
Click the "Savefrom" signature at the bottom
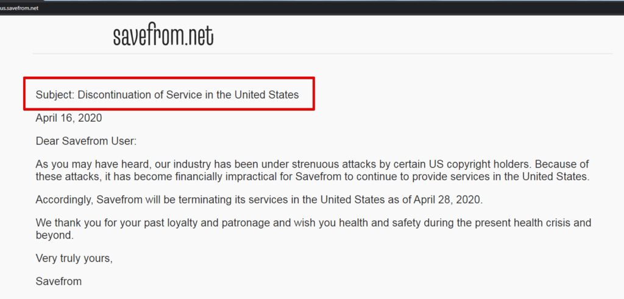coord(58,281)
